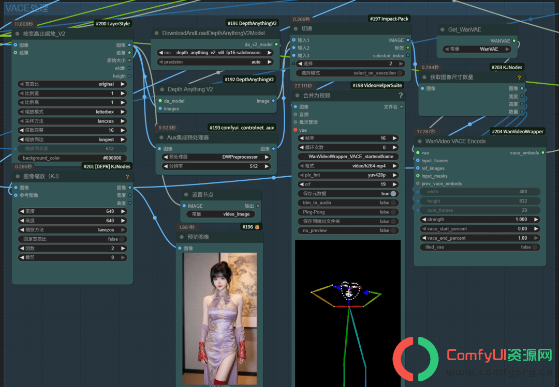This screenshot has height=387, width=559.
Task: Collapse the 图像缩放（KJ）node via title dot
Action: 18,176
